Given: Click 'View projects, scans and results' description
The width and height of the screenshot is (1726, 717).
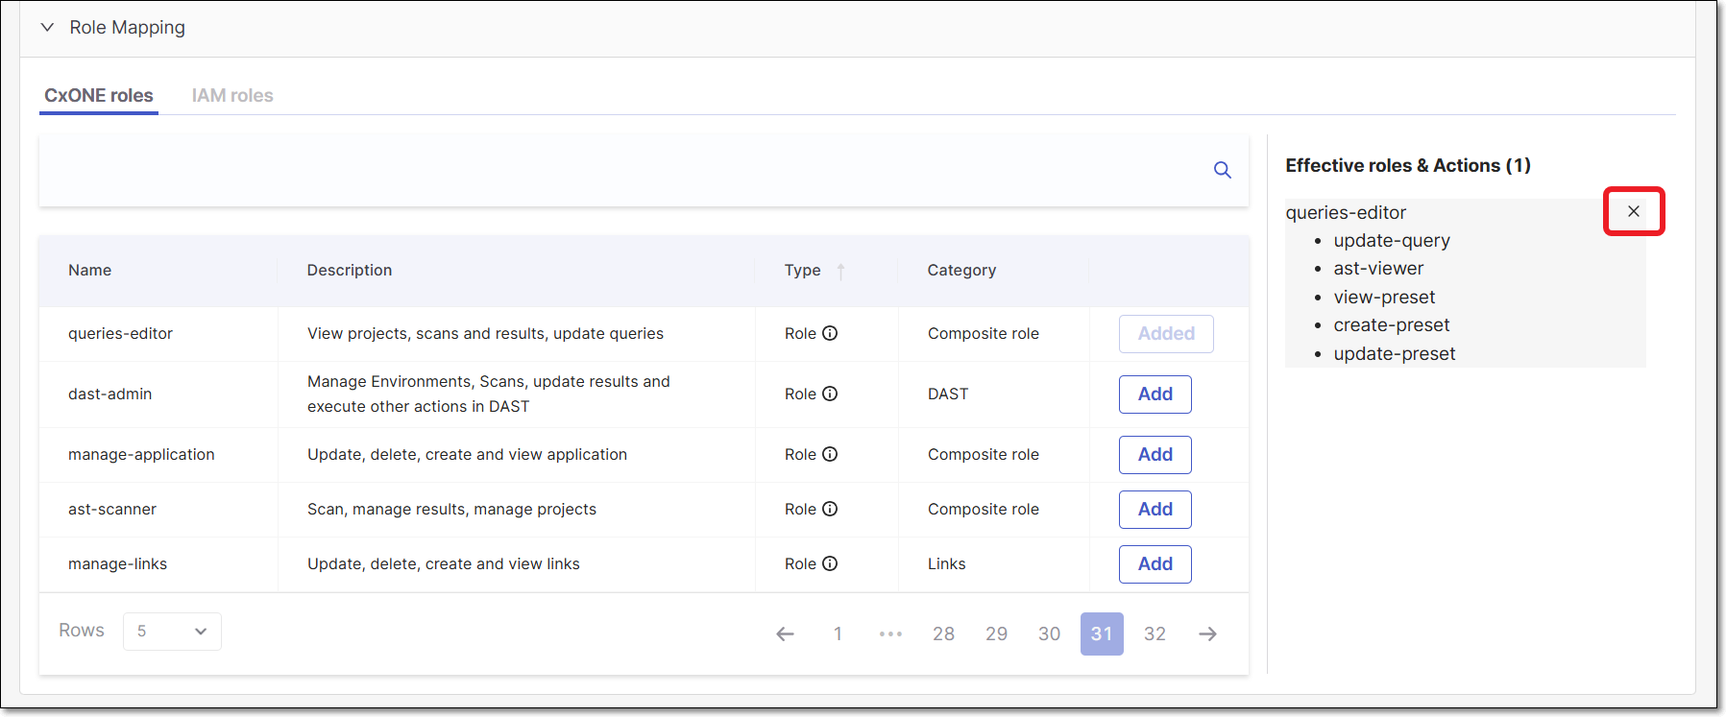Looking at the screenshot, I should tap(485, 333).
